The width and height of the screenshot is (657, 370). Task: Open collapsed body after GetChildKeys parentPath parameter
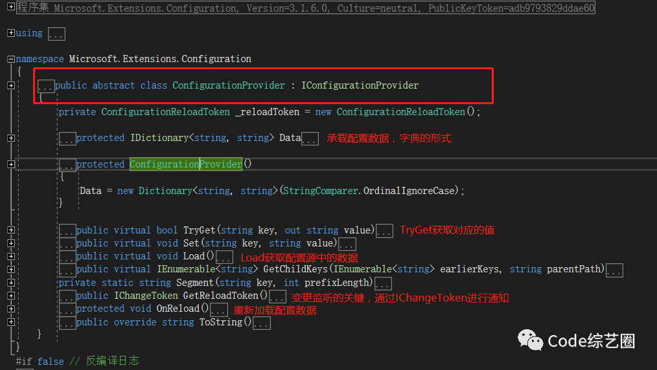[615, 270]
